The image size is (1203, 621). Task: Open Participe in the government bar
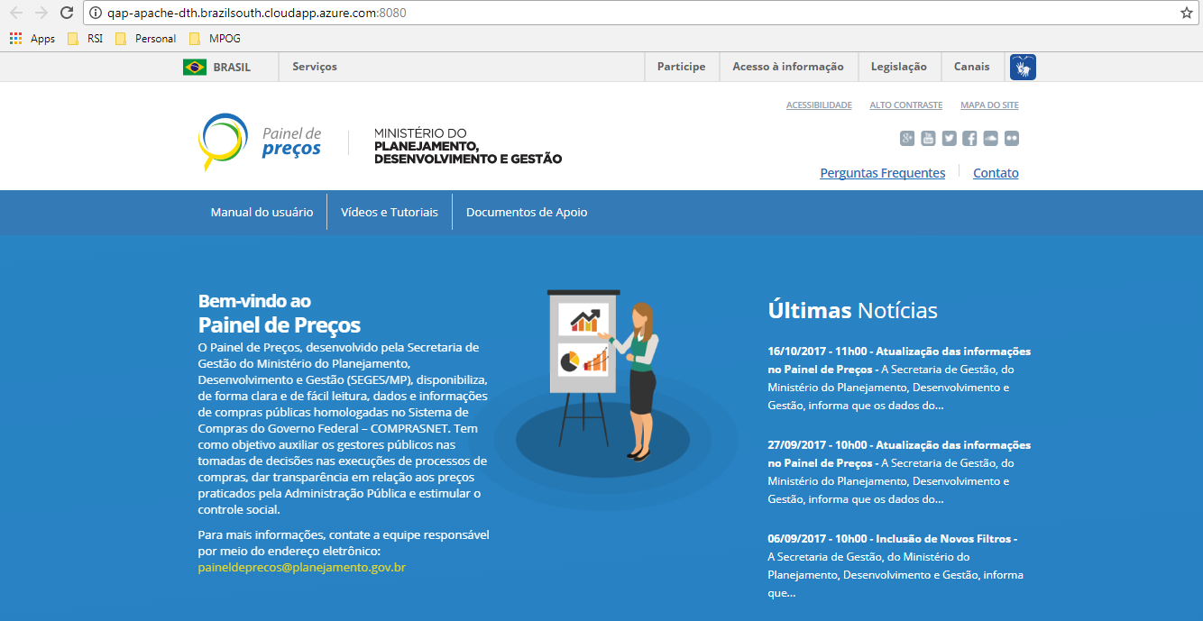(681, 67)
